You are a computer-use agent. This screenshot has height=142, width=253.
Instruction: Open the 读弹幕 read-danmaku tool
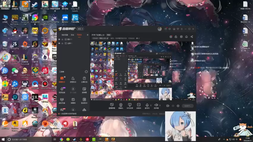coord(84,90)
